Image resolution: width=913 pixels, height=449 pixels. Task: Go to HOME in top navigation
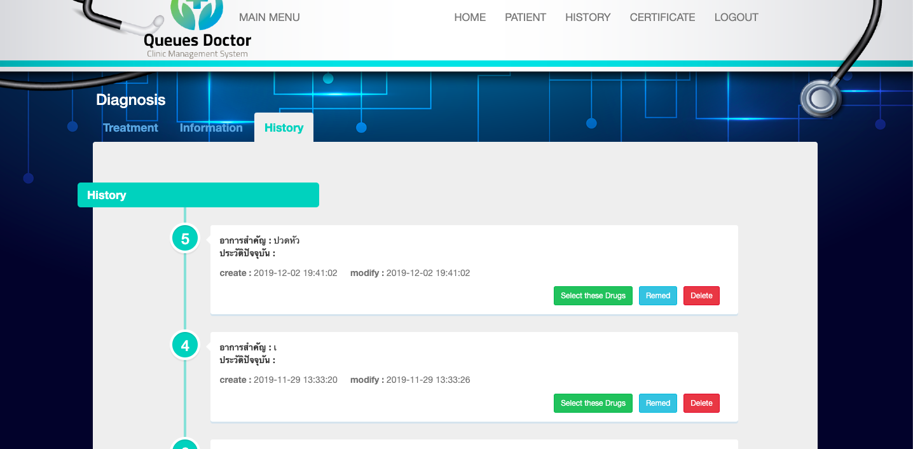click(470, 18)
